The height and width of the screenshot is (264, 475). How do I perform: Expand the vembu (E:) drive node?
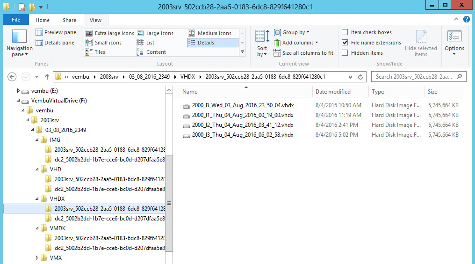(x=18, y=91)
